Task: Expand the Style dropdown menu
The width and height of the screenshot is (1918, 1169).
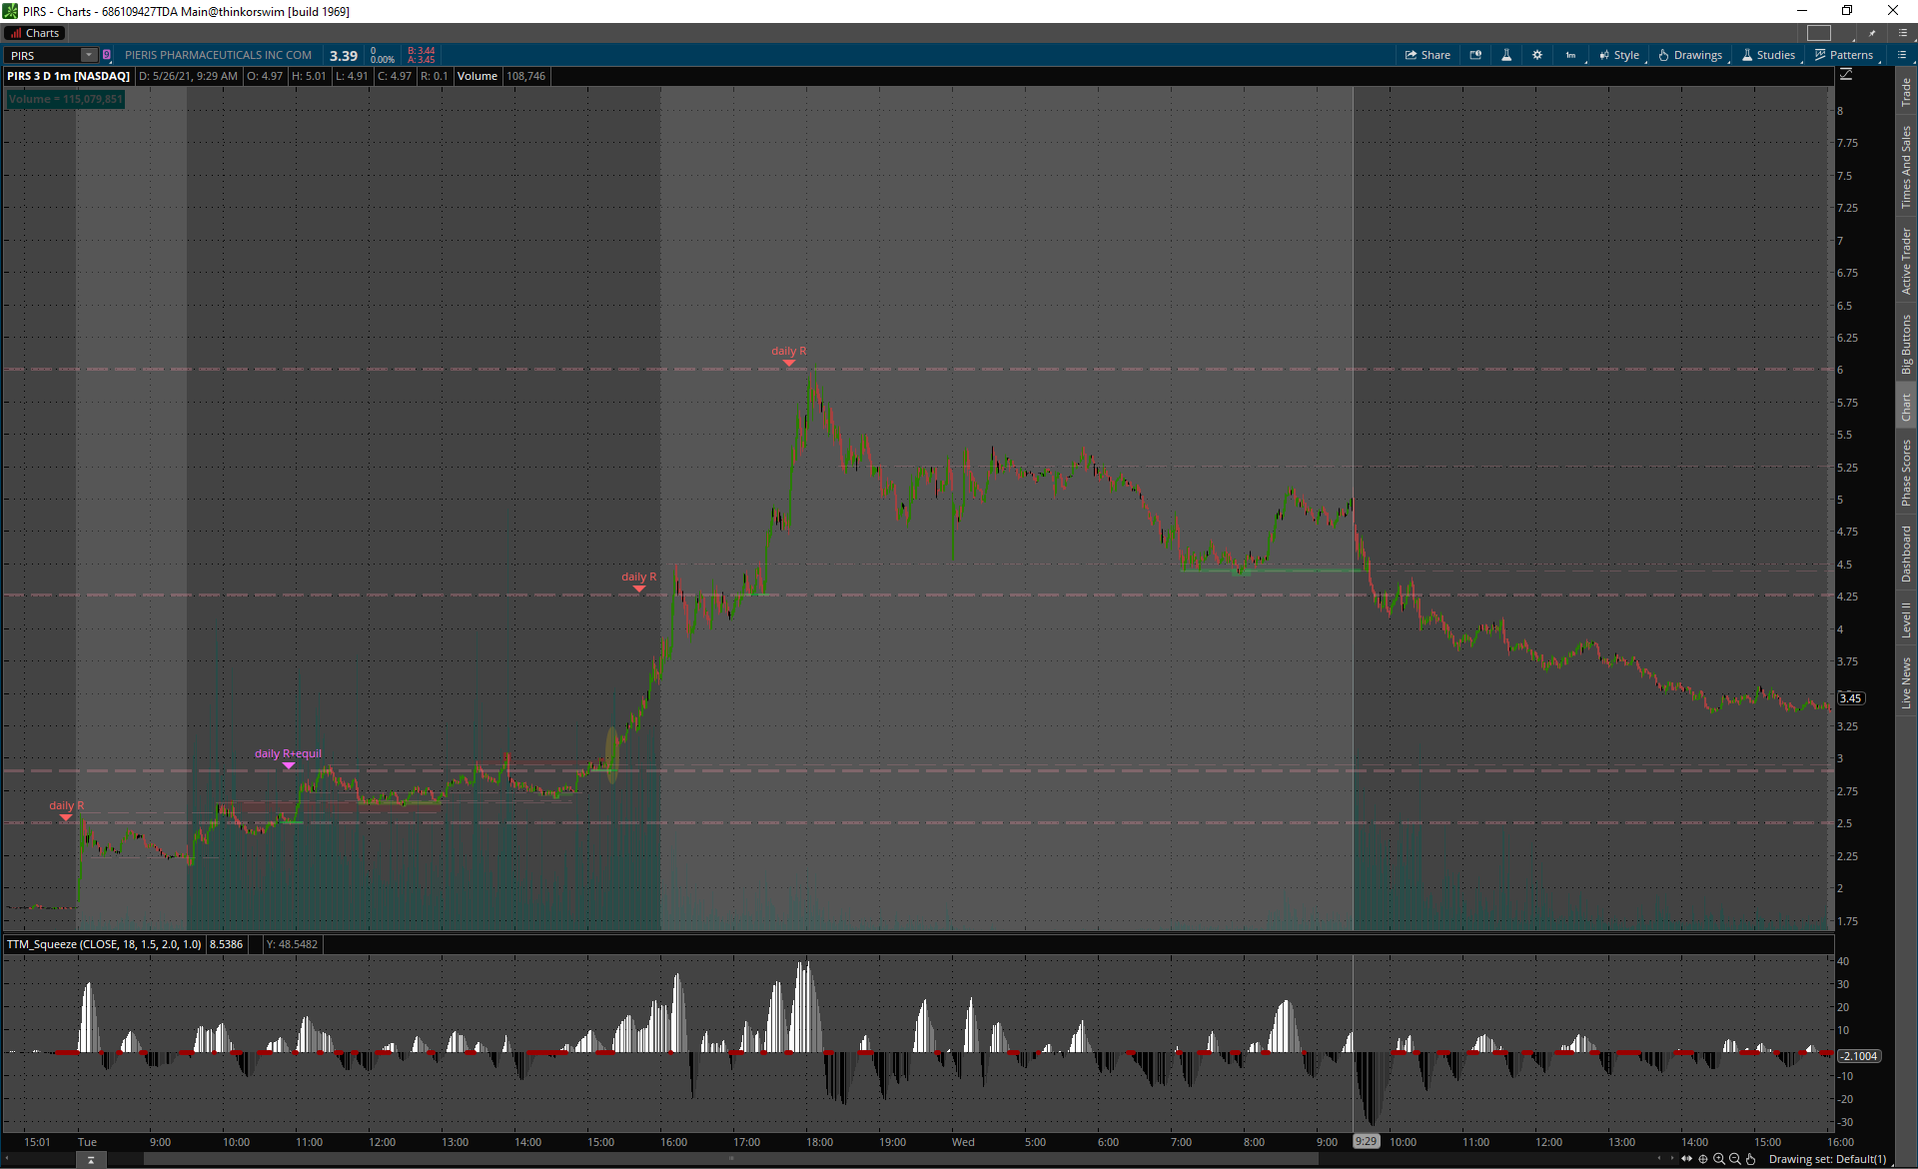Action: [1619, 55]
